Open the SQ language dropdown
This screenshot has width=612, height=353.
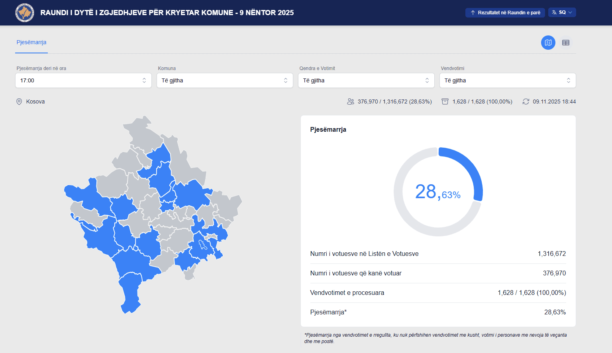click(562, 12)
